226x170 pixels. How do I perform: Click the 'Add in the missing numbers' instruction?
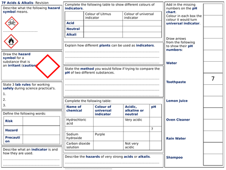click(182, 8)
